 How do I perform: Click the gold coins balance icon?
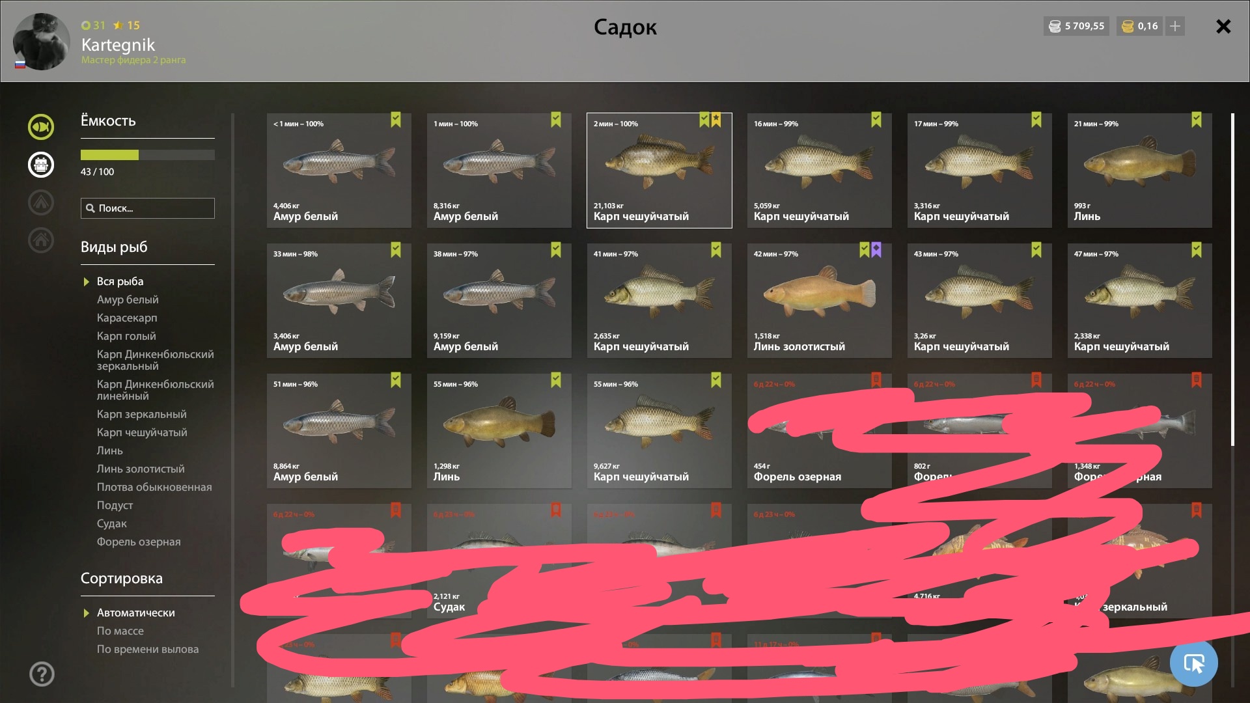1128,26
